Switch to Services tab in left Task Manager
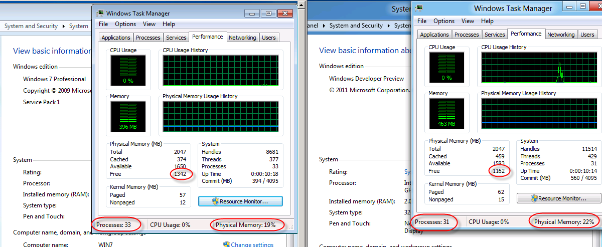Image resolution: width=602 pixels, height=247 pixels. pos(176,38)
